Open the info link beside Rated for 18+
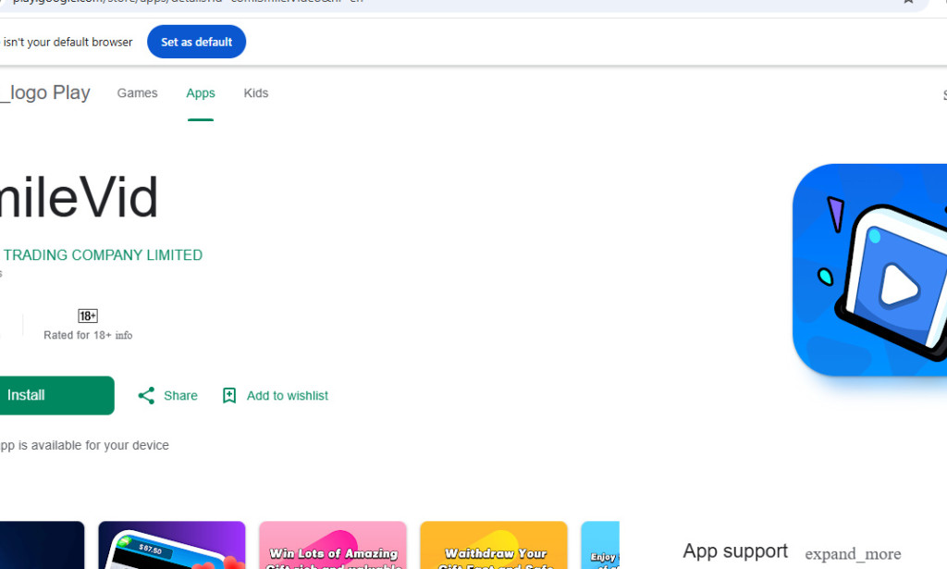 (x=124, y=336)
